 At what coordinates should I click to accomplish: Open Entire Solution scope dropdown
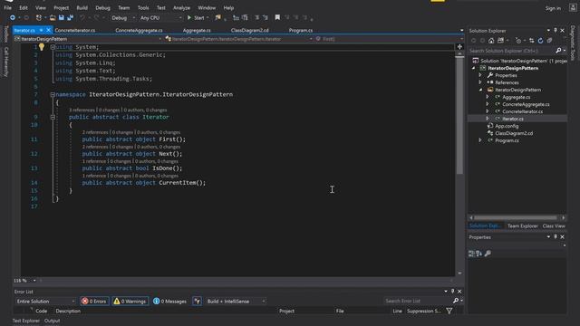click(45, 302)
